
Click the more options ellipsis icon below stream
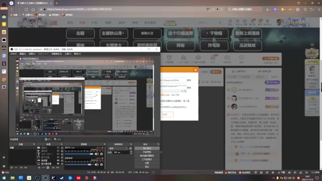242,58
